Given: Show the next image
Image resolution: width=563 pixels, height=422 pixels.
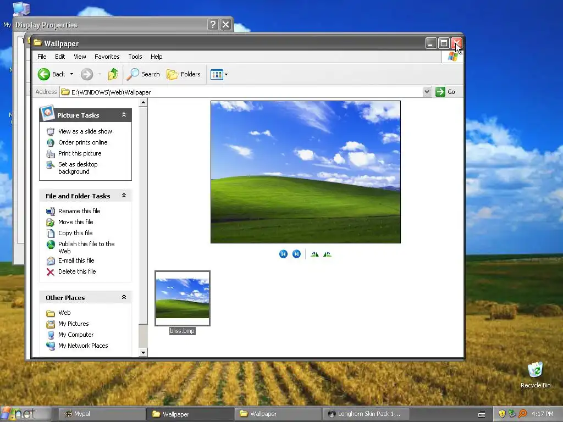Looking at the screenshot, I should 296,254.
